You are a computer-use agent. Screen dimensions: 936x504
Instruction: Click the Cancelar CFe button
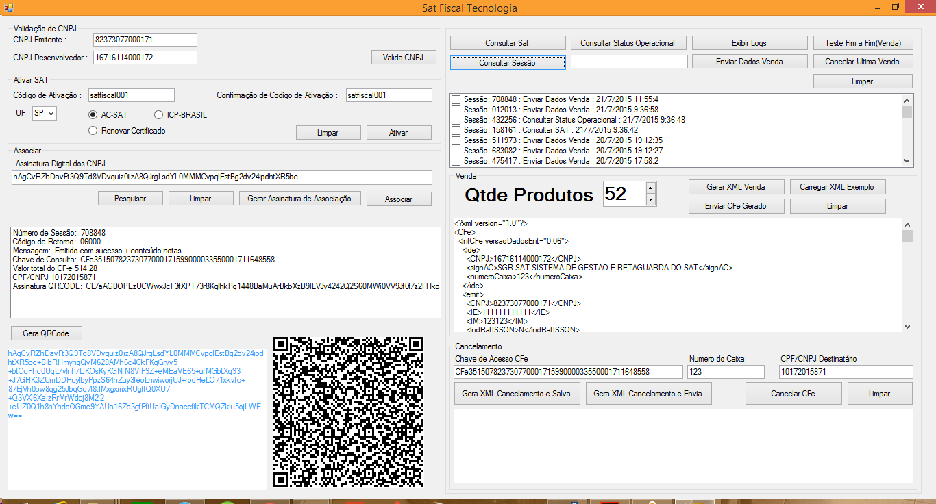coord(793,394)
